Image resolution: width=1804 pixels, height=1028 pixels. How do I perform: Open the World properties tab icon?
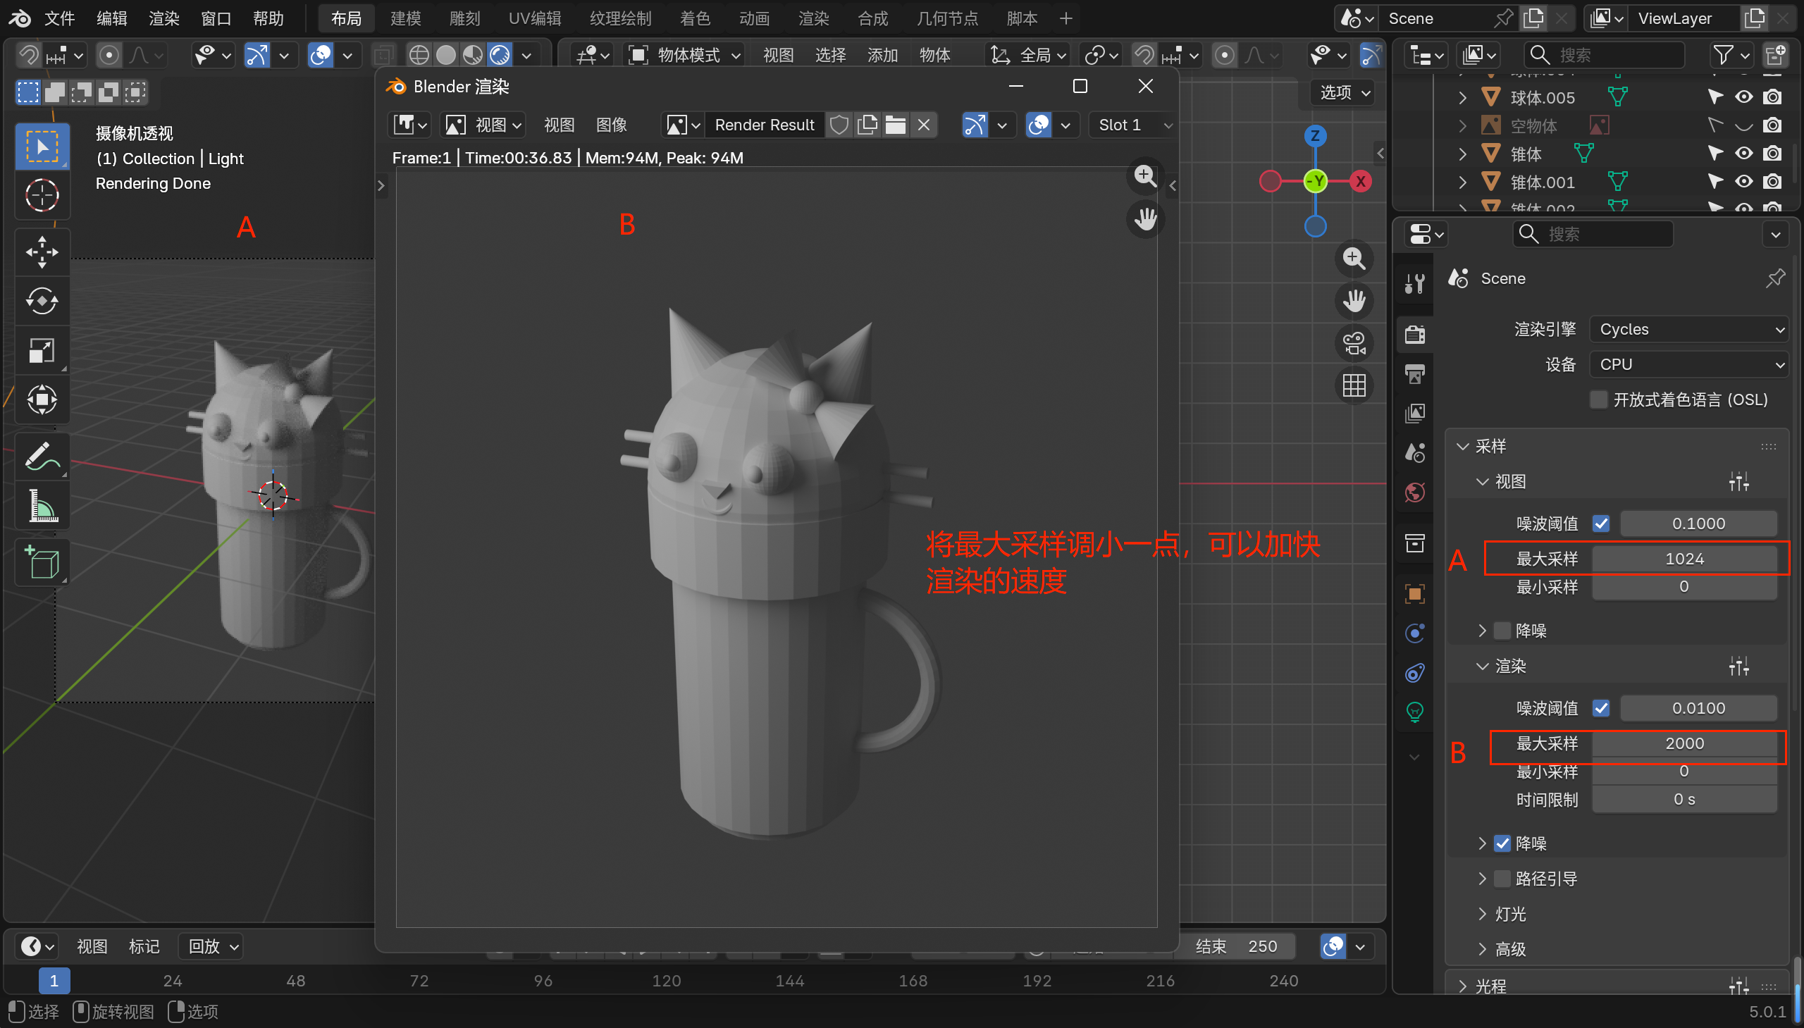pyautogui.click(x=1414, y=492)
